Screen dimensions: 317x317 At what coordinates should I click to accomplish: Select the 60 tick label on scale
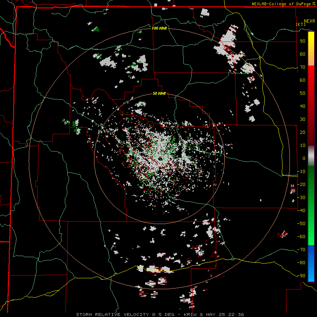[303, 80]
